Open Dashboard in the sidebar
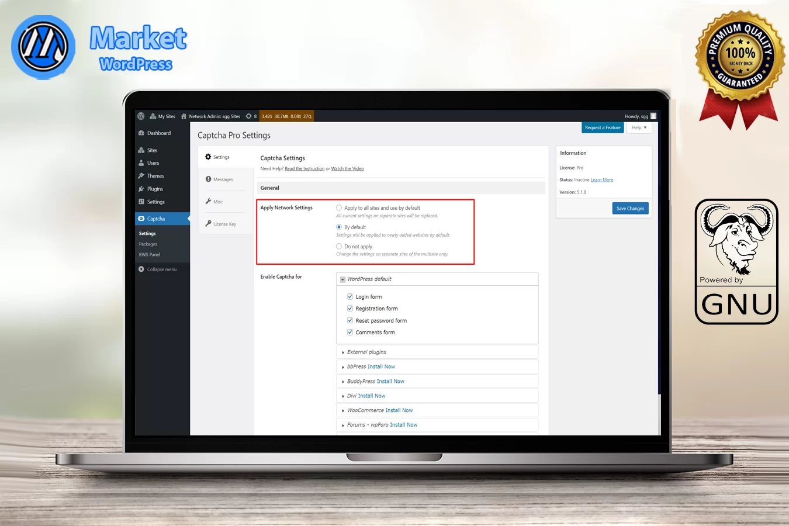This screenshot has width=789, height=526. tap(159, 133)
